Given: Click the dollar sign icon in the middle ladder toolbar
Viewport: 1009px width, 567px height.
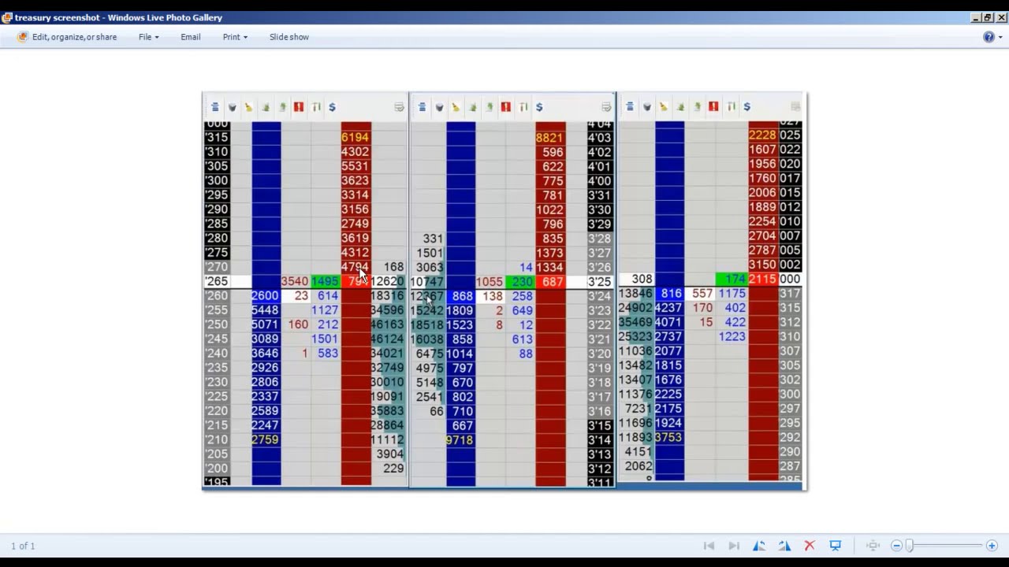Looking at the screenshot, I should click(539, 107).
